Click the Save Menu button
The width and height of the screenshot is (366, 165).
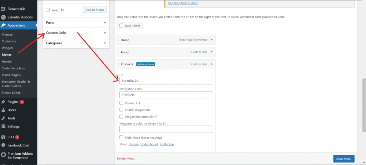344,159
